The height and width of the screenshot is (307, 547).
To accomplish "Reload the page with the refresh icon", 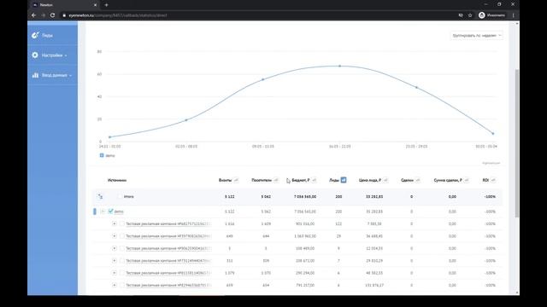I will tap(53, 15).
